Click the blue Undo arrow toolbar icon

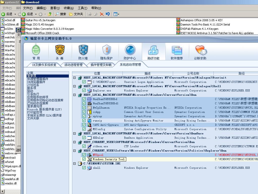pos(108,14)
